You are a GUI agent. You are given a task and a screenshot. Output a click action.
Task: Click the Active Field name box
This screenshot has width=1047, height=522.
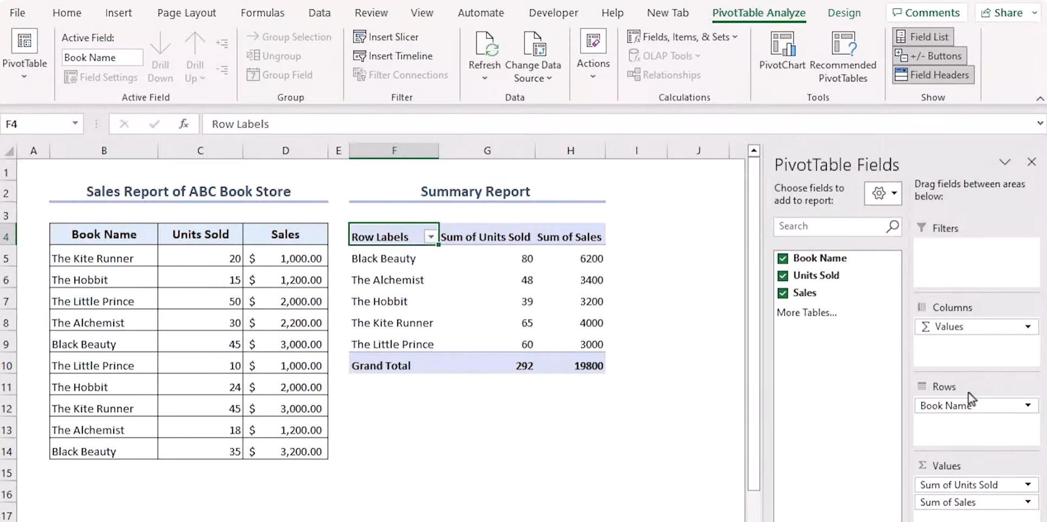click(x=102, y=57)
